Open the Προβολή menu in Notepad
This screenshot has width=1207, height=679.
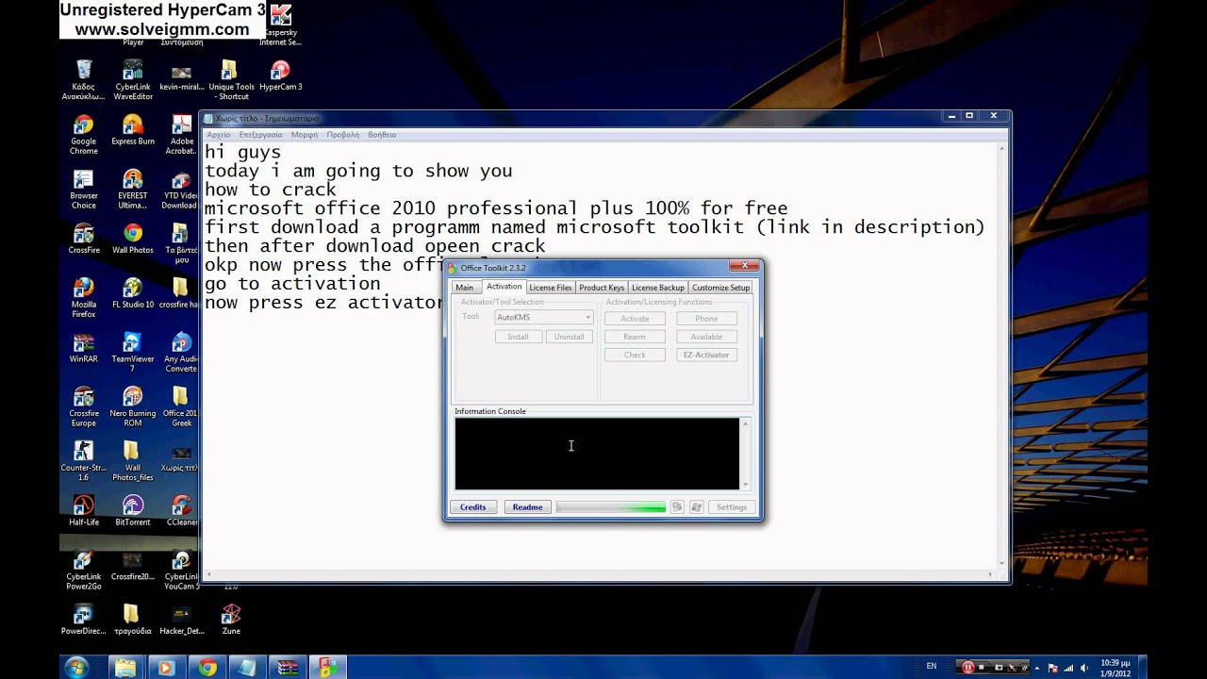[342, 135]
